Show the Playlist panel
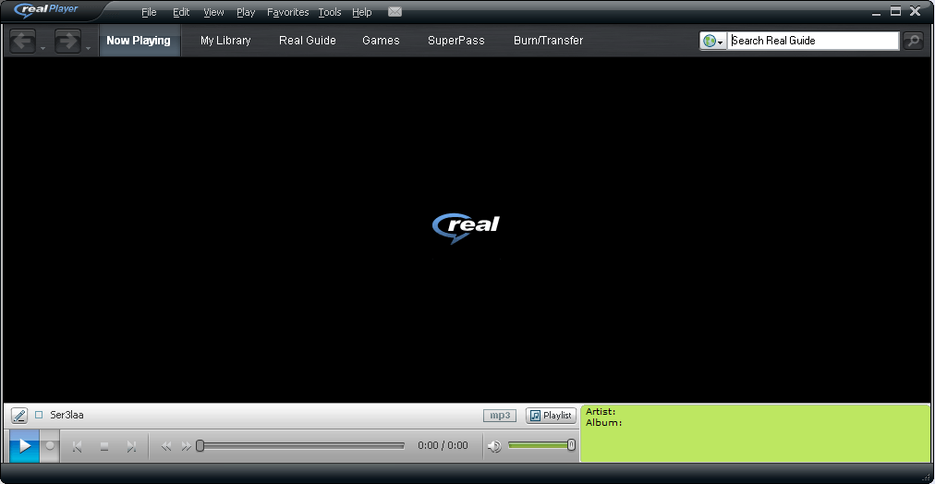935x484 pixels. click(x=551, y=416)
